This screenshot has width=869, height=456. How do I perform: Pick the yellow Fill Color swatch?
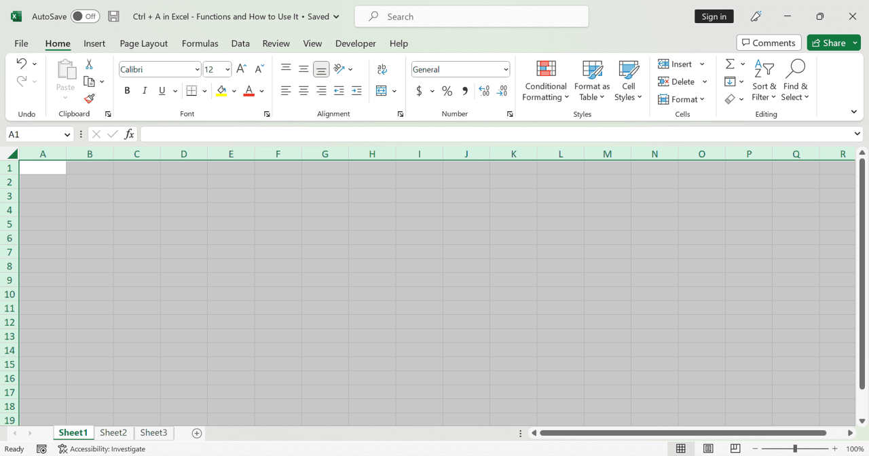click(221, 90)
